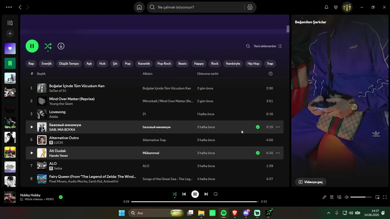
Task: Open more options for Базовый минимум
Action: click(278, 127)
